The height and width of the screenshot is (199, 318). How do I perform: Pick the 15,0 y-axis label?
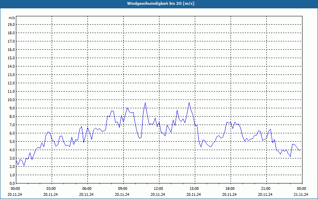click(12, 58)
